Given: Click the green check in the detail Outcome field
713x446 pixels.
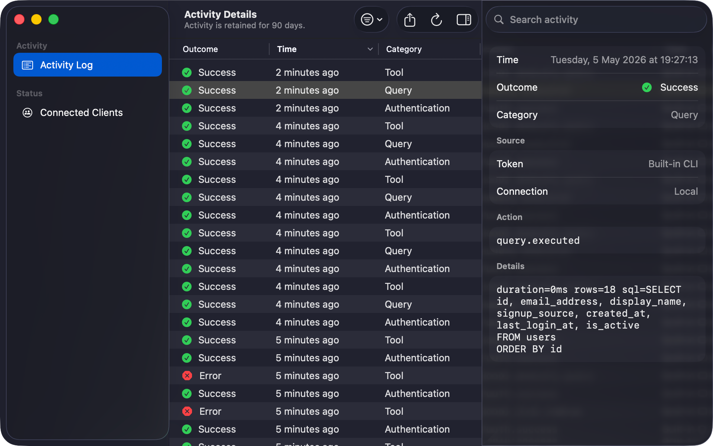Looking at the screenshot, I should 647,87.
